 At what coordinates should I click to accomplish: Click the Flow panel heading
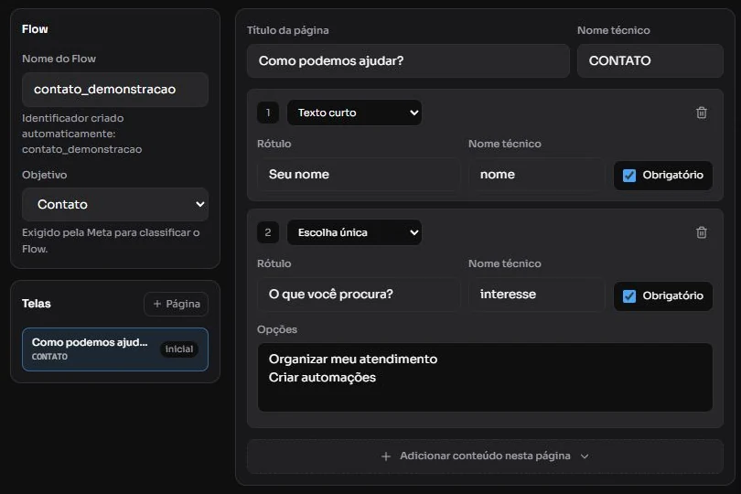coord(35,29)
